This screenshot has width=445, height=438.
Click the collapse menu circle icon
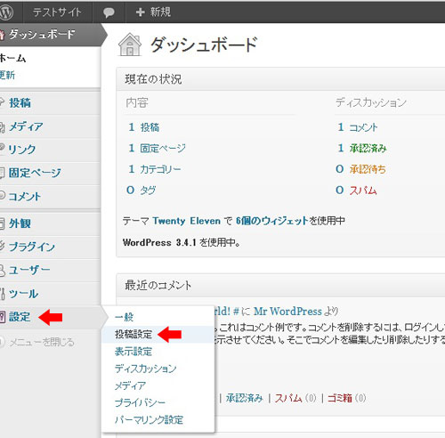[x=3, y=342]
